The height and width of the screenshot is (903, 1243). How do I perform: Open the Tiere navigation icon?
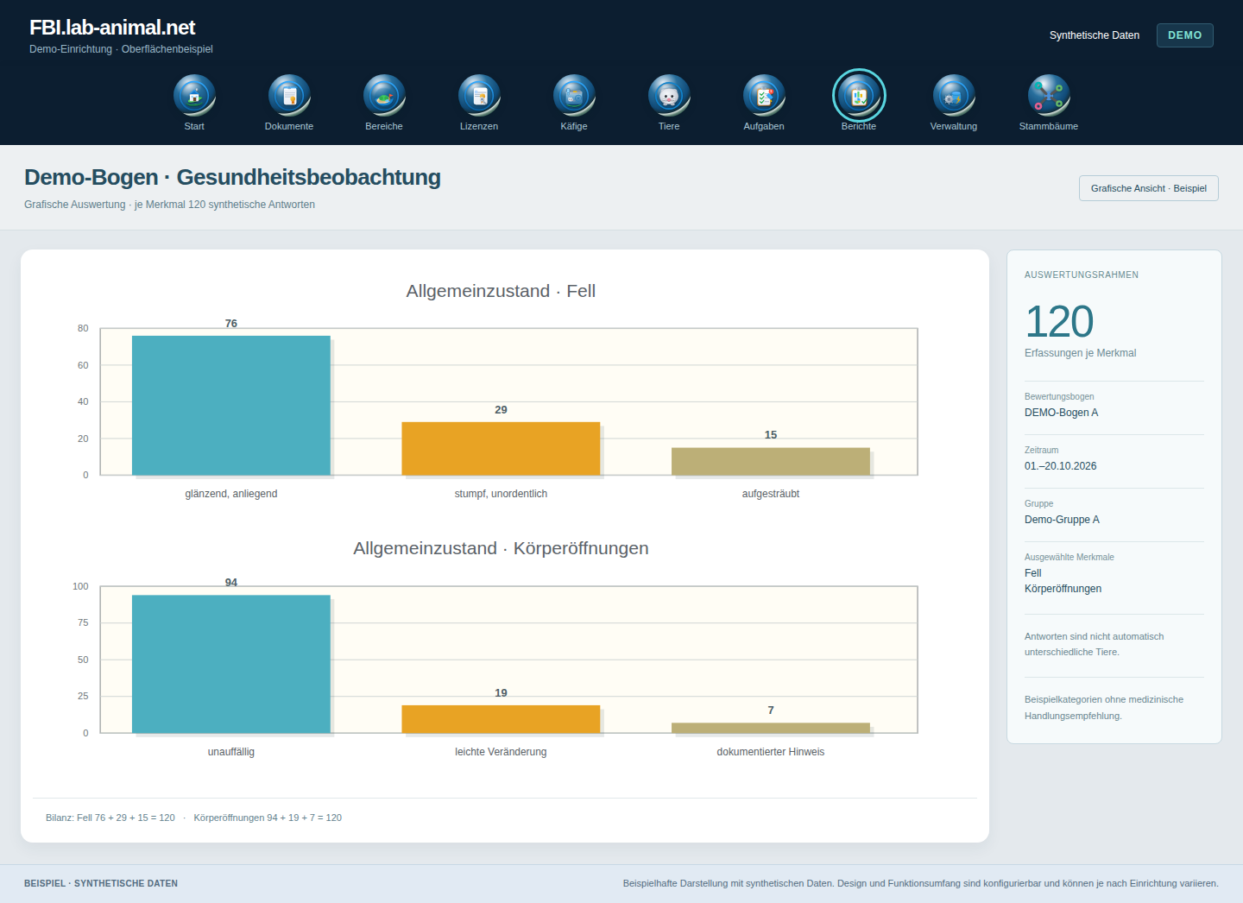point(669,95)
